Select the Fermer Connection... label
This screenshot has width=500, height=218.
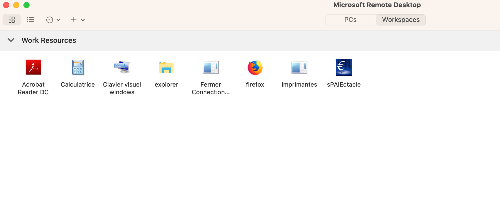coord(211,88)
